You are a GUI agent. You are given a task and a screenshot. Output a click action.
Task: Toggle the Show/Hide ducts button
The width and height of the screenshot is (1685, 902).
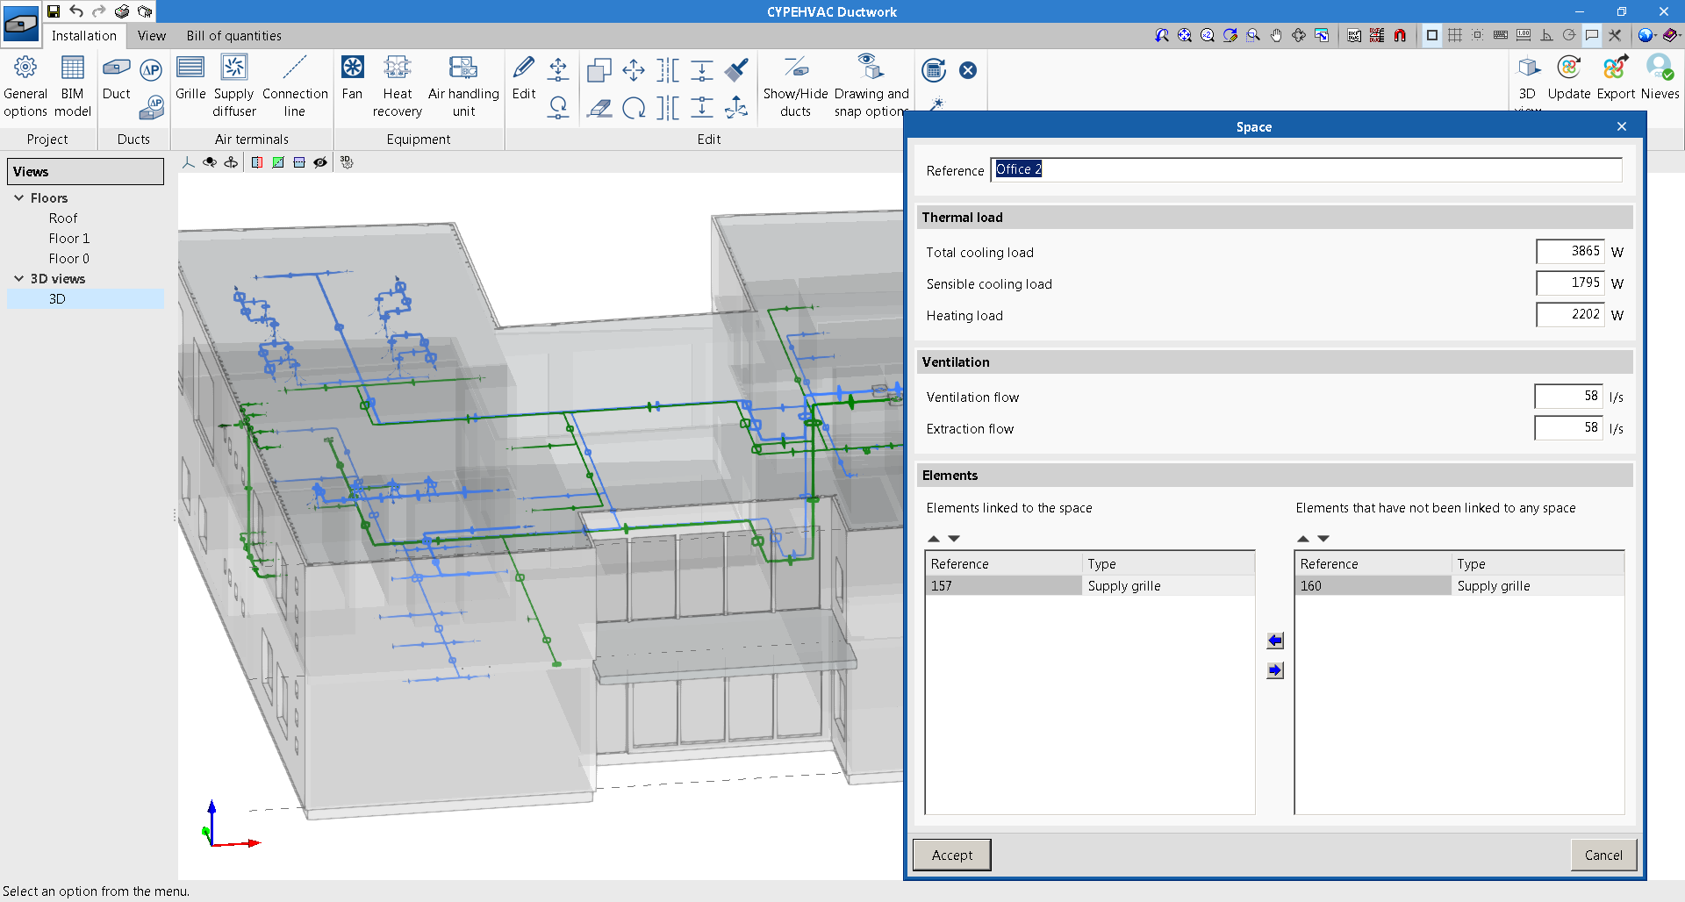pos(795,86)
